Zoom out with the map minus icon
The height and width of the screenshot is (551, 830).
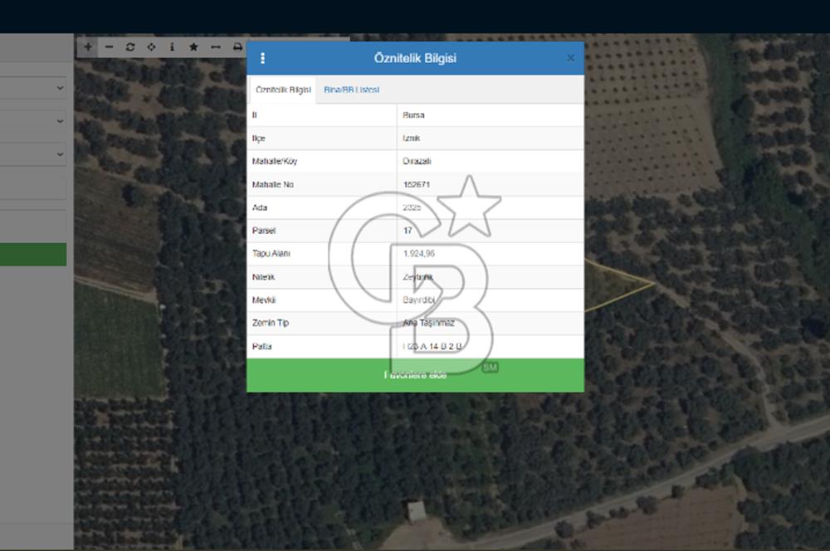109,47
